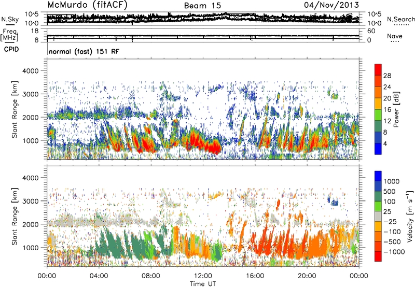The width and height of the screenshot is (415, 287).
Task: Pick the grey −25 to 25 Velocity bar segment
Action: 378,216
